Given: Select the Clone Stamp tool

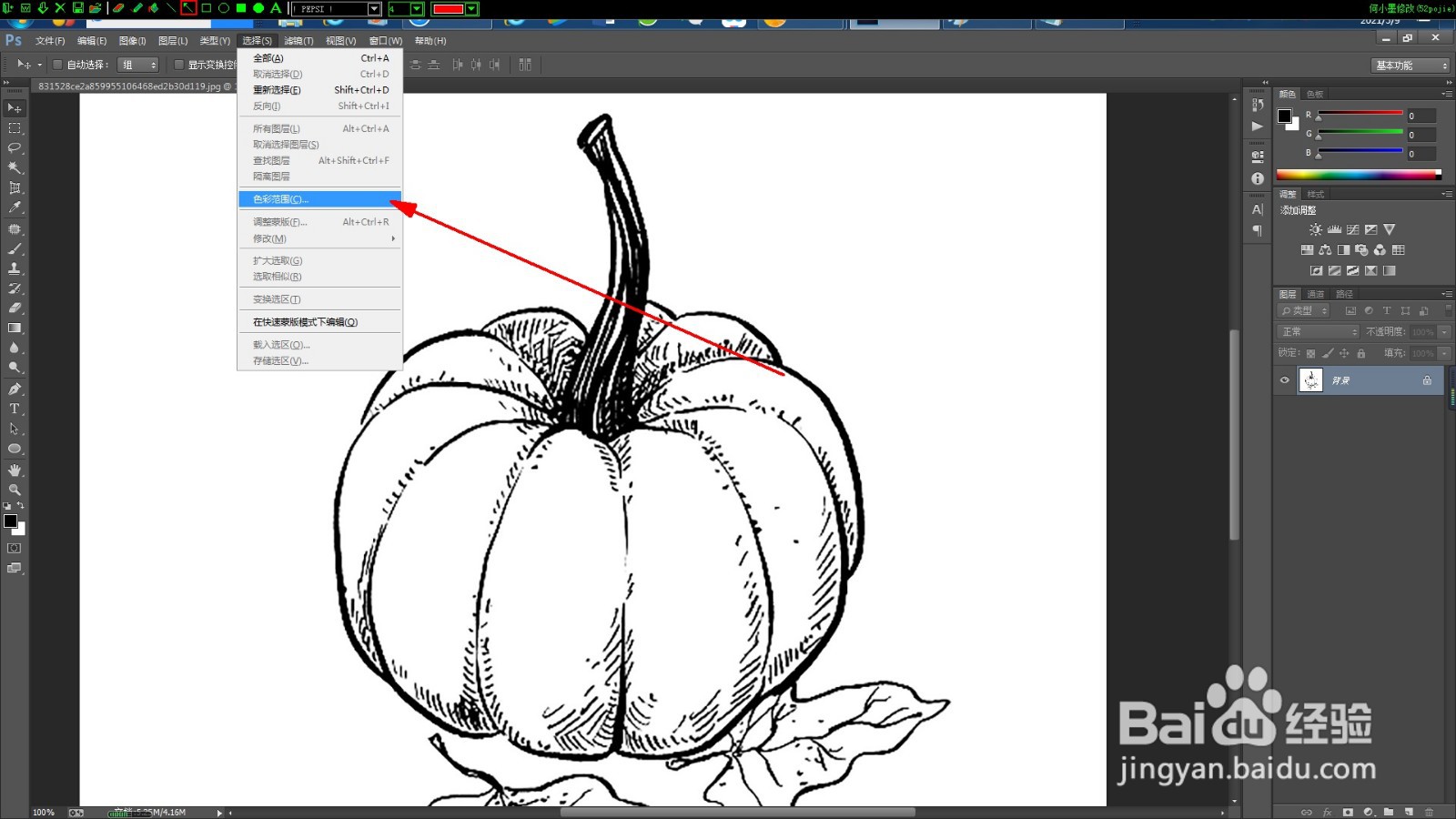Looking at the screenshot, I should (15, 268).
